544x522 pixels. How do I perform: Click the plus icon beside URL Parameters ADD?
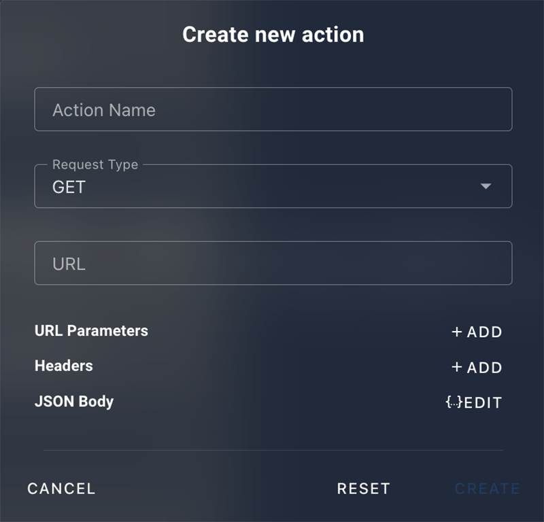coord(456,332)
